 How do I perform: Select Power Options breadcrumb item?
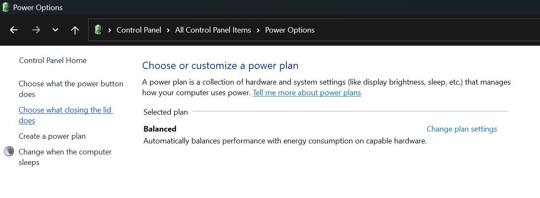(290, 30)
